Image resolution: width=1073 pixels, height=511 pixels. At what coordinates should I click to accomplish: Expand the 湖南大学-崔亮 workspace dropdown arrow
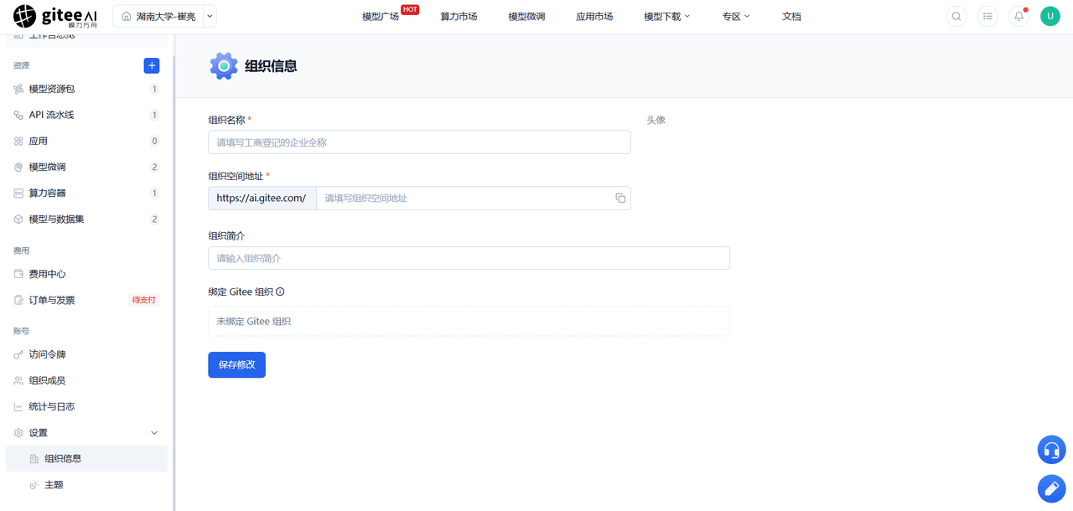click(x=210, y=16)
